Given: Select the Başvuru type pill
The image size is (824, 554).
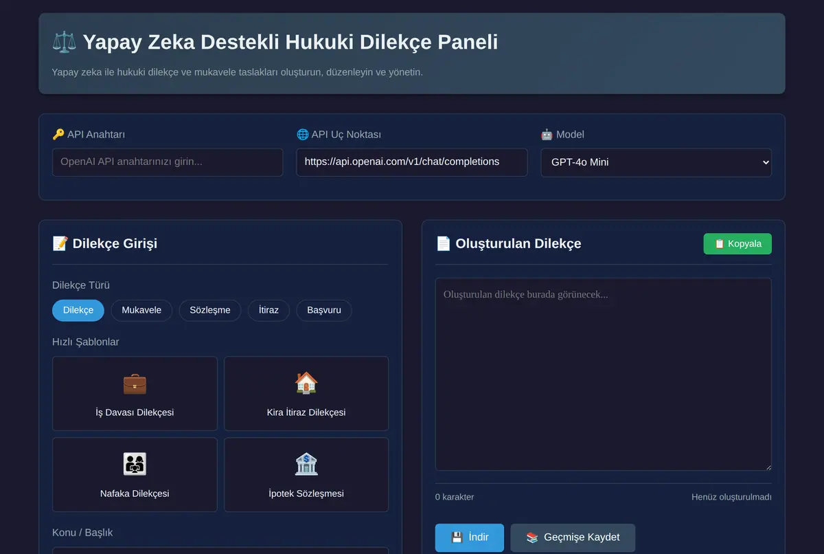Looking at the screenshot, I should pos(324,310).
